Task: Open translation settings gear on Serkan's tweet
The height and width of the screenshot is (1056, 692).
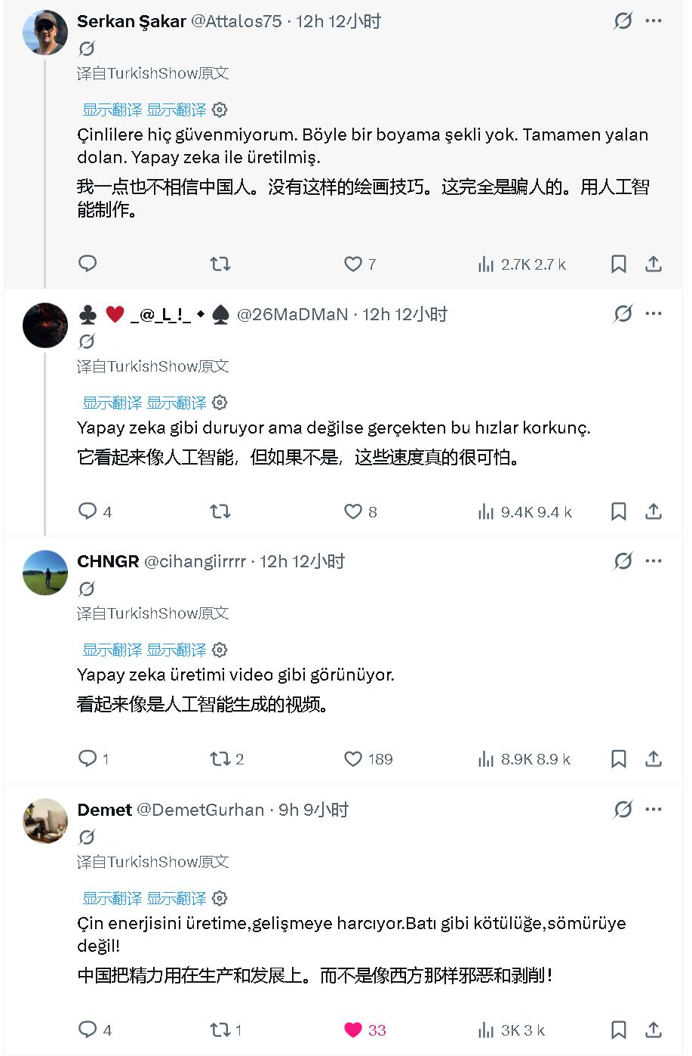Action: pyautogui.click(x=220, y=110)
